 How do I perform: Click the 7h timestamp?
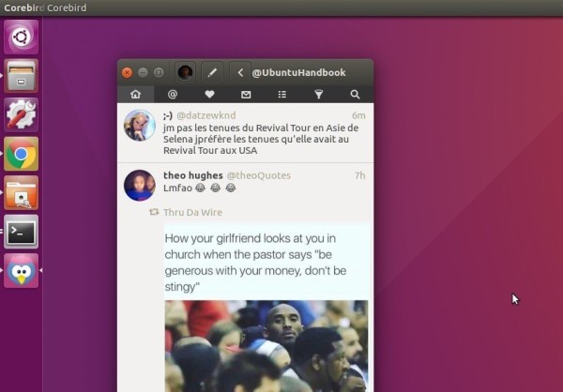[359, 175]
